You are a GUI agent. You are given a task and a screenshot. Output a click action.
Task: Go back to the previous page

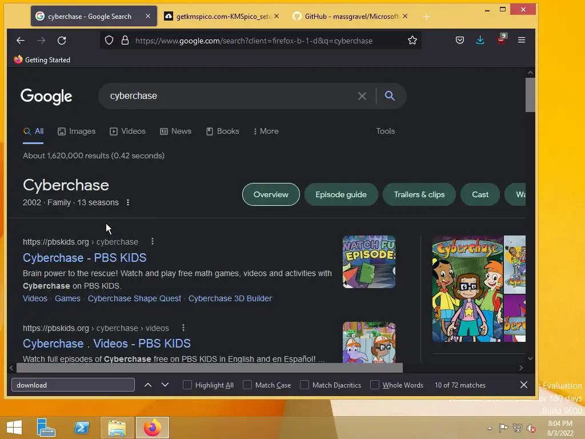click(21, 41)
